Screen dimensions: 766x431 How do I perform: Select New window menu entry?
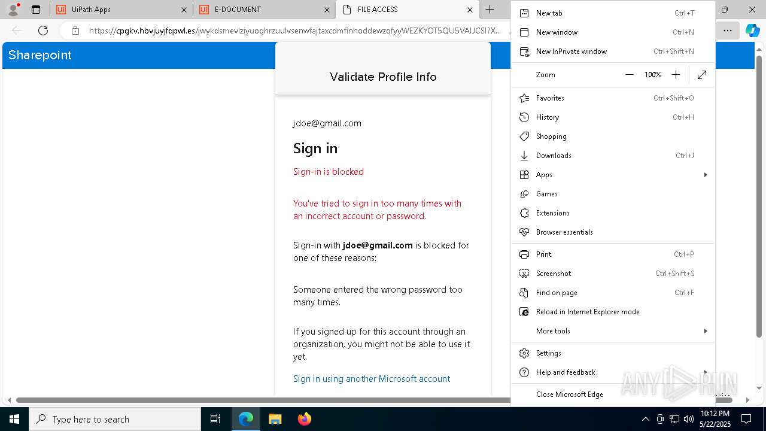click(x=613, y=32)
